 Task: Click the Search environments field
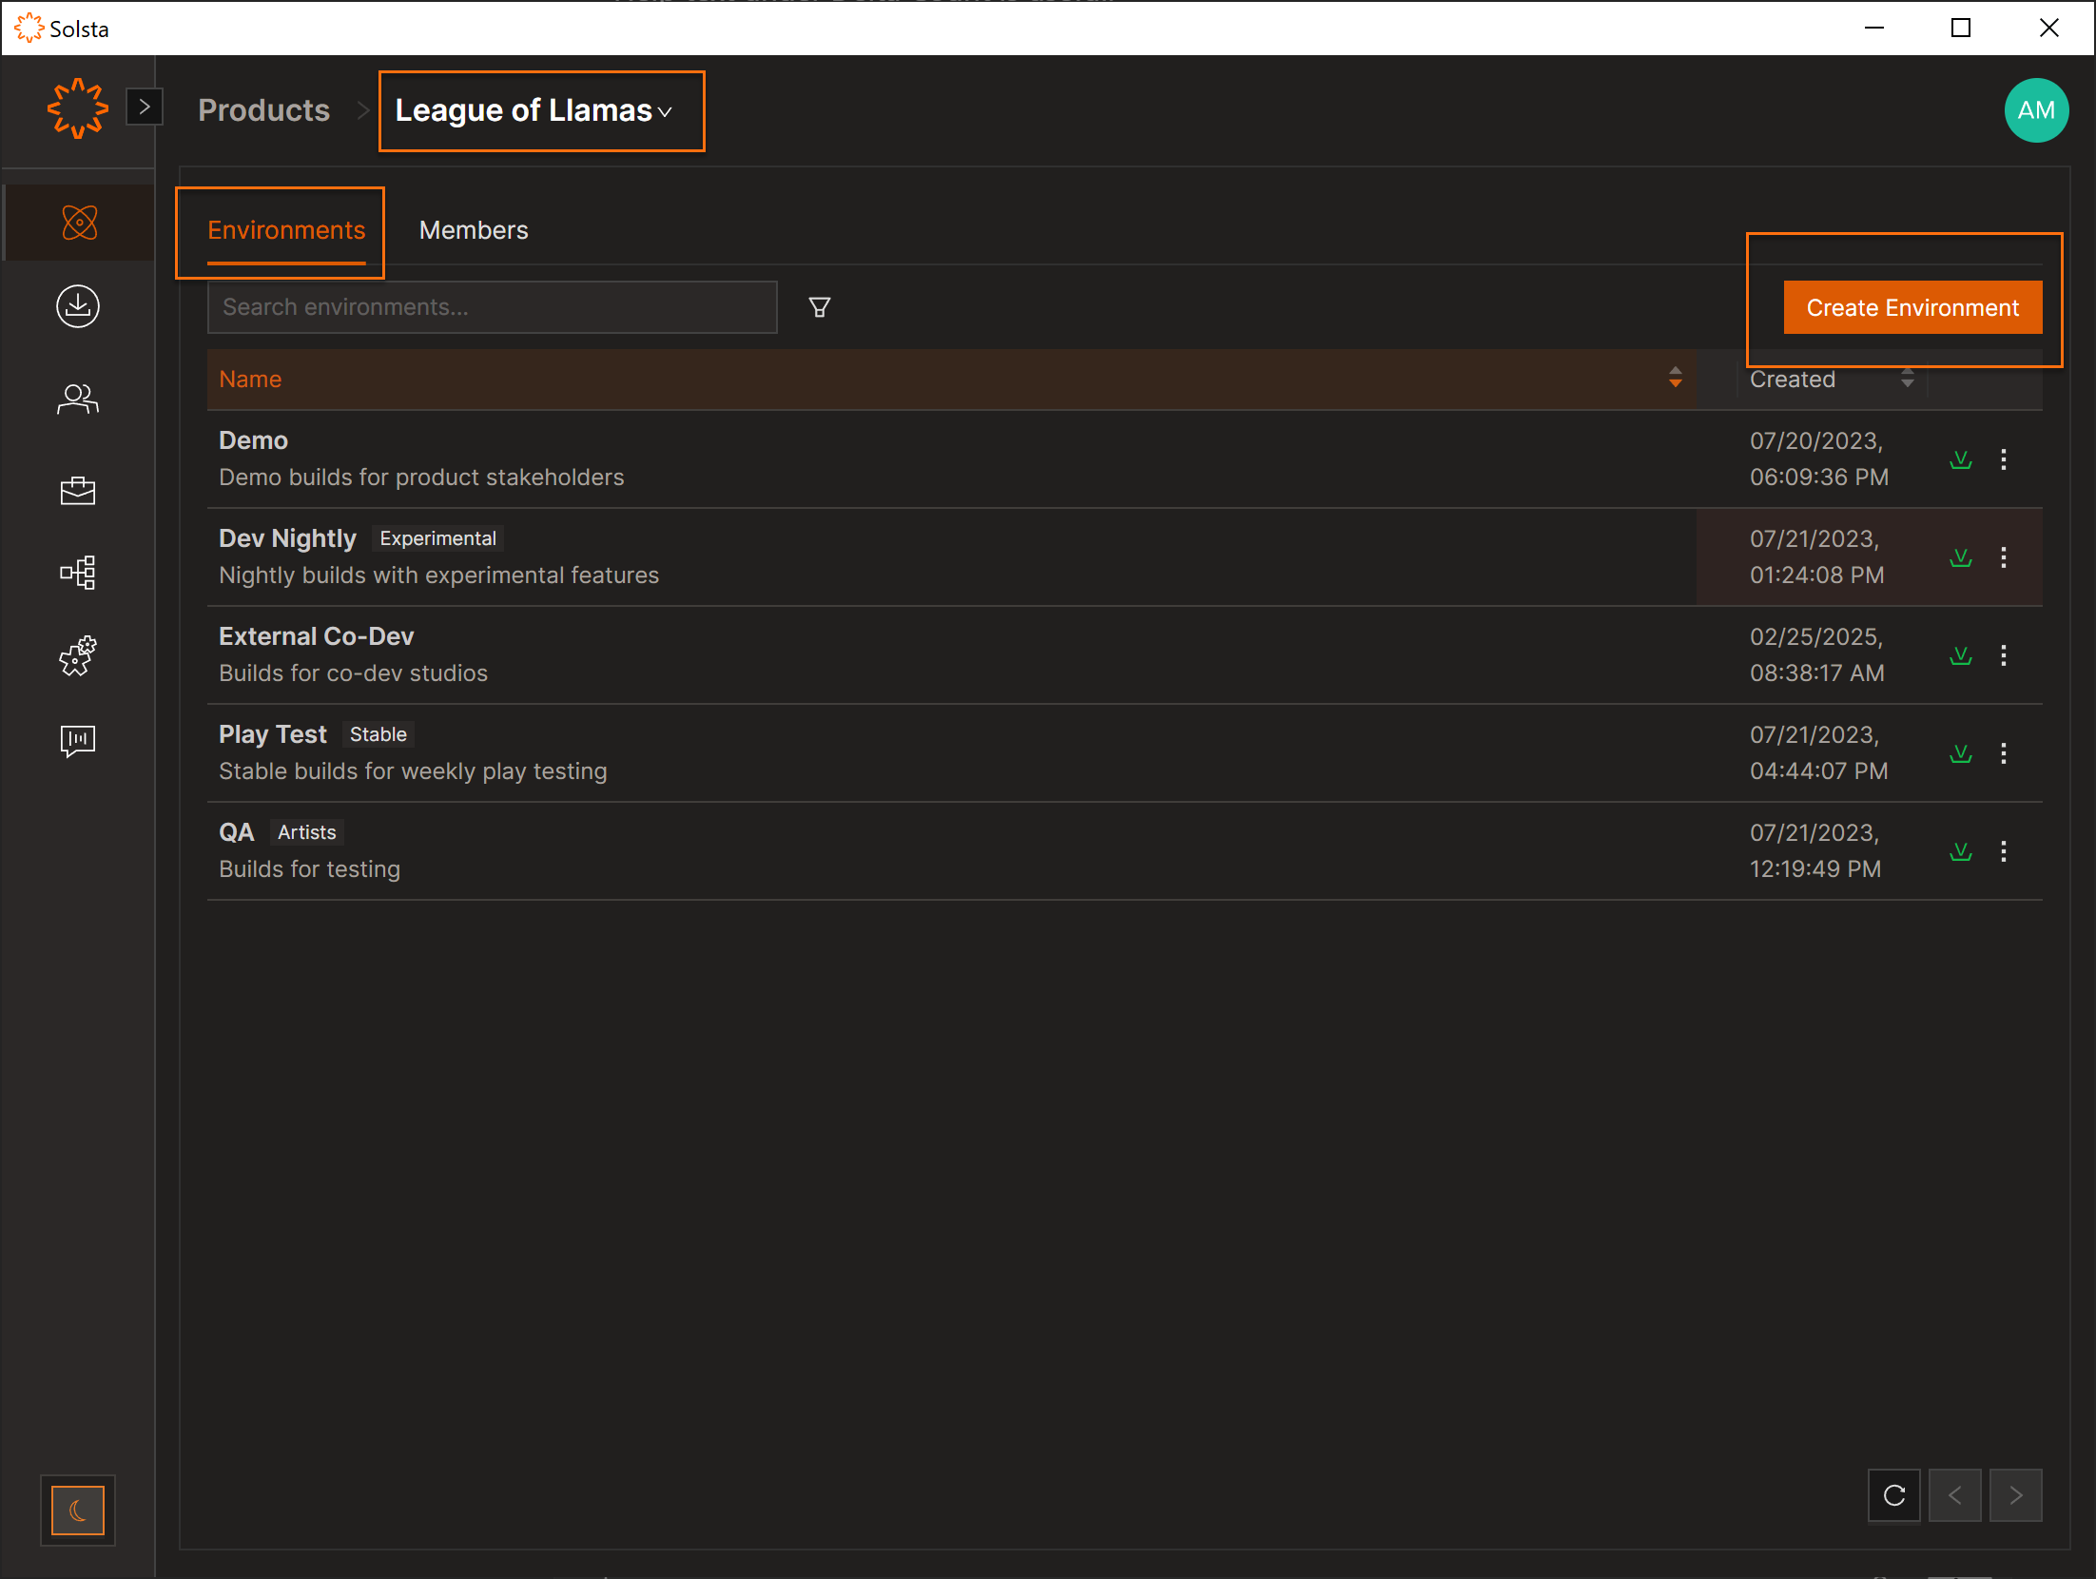[x=492, y=307]
